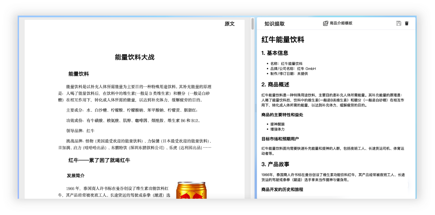Viewport: 435px width, 215px height.
Task: Click the line starting with 挑战品牌
Action: (x=135, y=144)
